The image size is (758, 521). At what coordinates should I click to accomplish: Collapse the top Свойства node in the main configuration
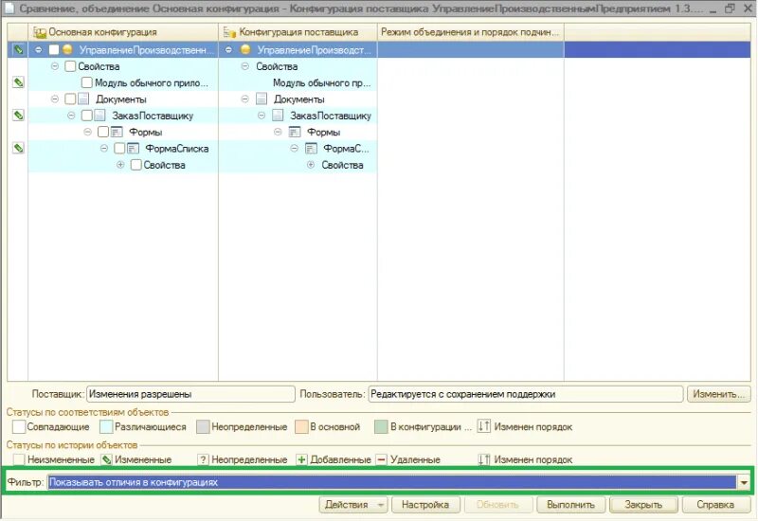pos(55,66)
